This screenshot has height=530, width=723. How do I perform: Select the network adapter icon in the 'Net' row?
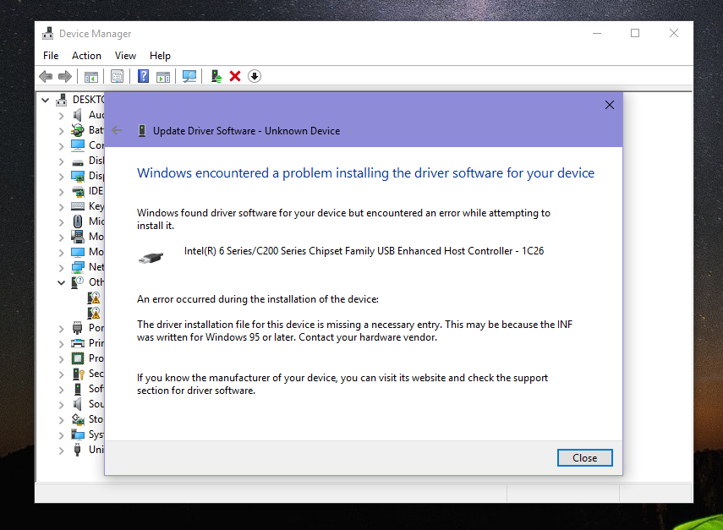(x=78, y=267)
